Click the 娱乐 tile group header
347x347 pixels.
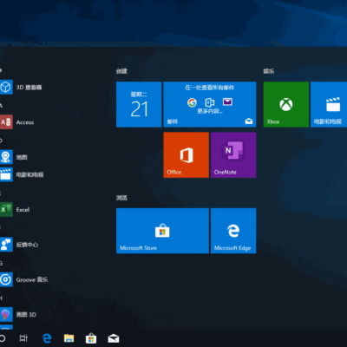(269, 71)
